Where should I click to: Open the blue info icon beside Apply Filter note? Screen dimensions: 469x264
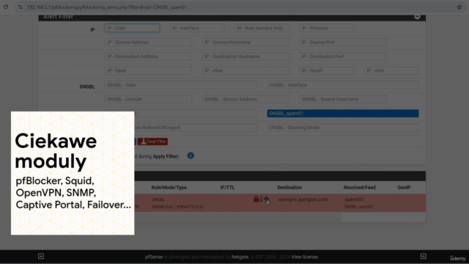191,155
